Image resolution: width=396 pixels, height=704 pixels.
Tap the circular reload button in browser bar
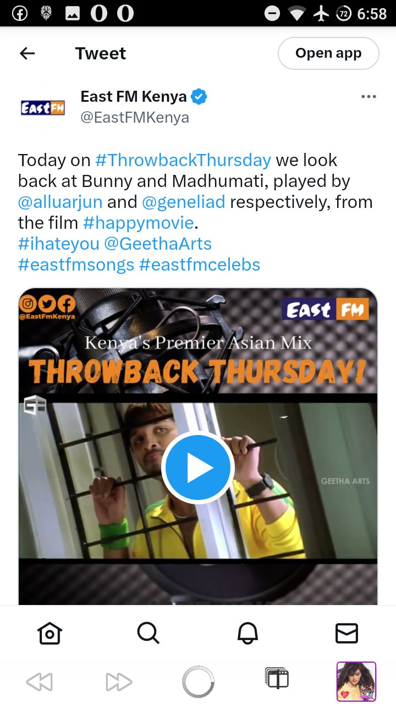coord(198,682)
